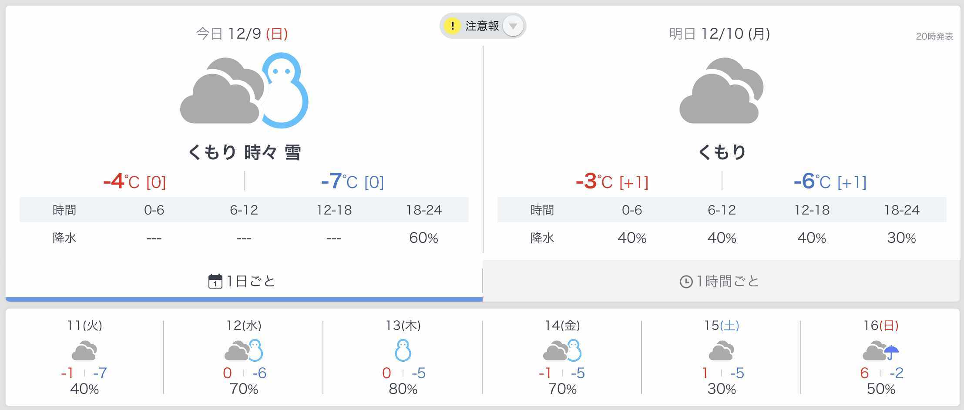This screenshot has height=410, width=964.
Task: Click the clock icon beside 1時間ごと
Action: pyautogui.click(x=686, y=282)
